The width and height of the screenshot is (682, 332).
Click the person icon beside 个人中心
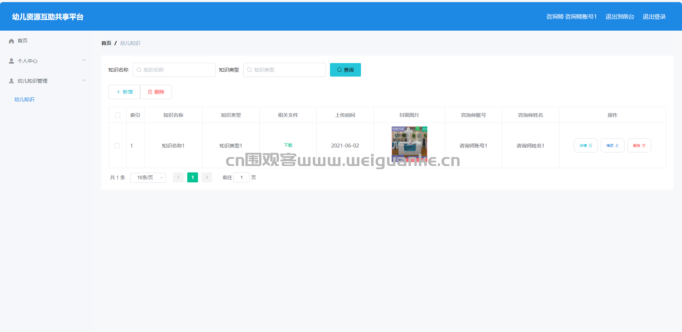(x=11, y=61)
